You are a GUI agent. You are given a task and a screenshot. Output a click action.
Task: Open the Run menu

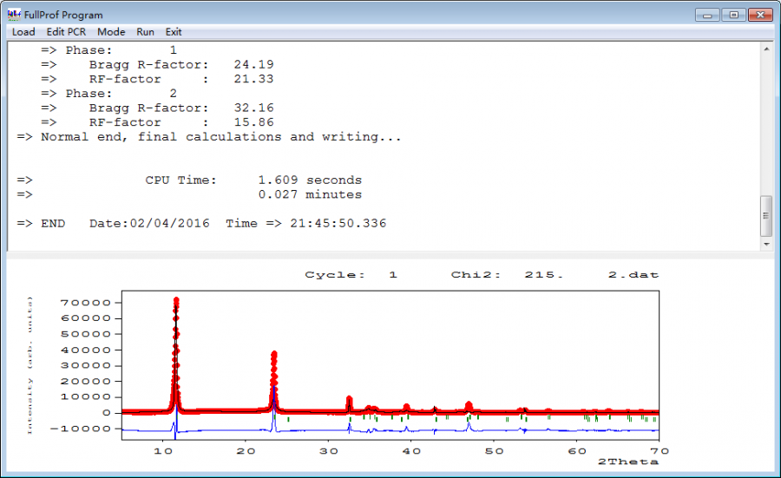pyautogui.click(x=145, y=32)
